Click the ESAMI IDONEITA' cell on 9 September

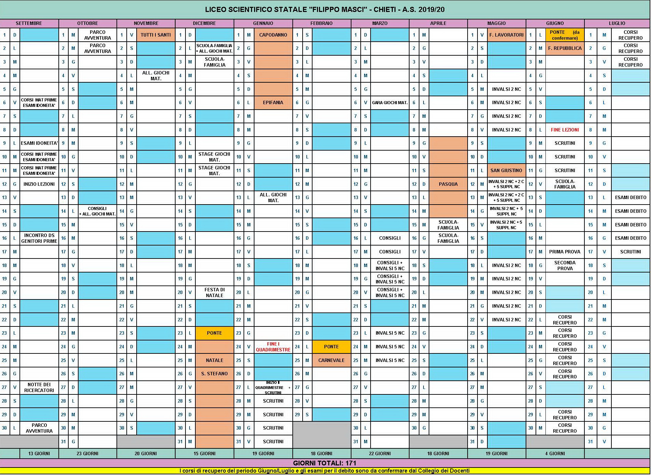[x=39, y=143]
